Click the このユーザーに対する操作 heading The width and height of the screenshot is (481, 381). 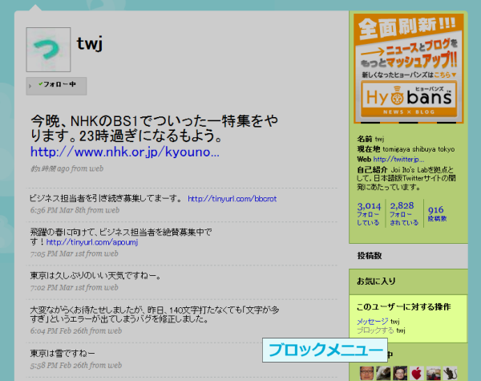click(404, 306)
